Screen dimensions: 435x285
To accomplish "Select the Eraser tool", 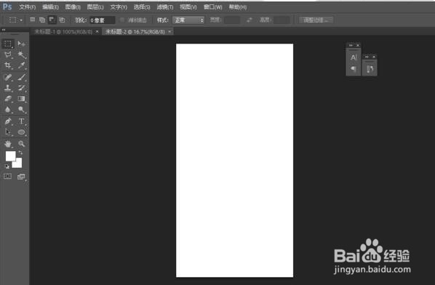I will (8, 99).
